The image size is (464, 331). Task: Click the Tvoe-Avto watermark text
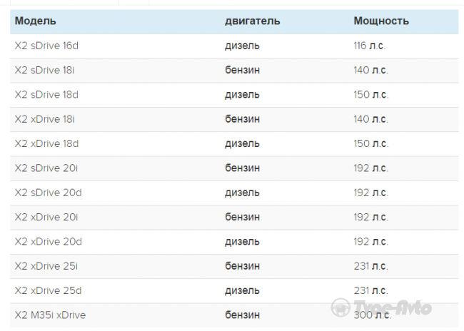pyautogui.click(x=393, y=307)
